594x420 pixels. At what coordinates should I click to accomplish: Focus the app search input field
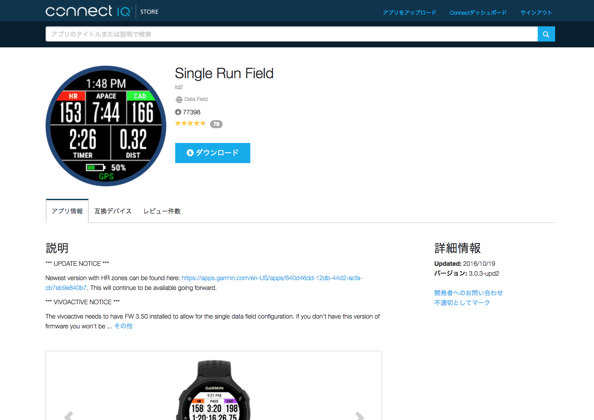point(291,34)
